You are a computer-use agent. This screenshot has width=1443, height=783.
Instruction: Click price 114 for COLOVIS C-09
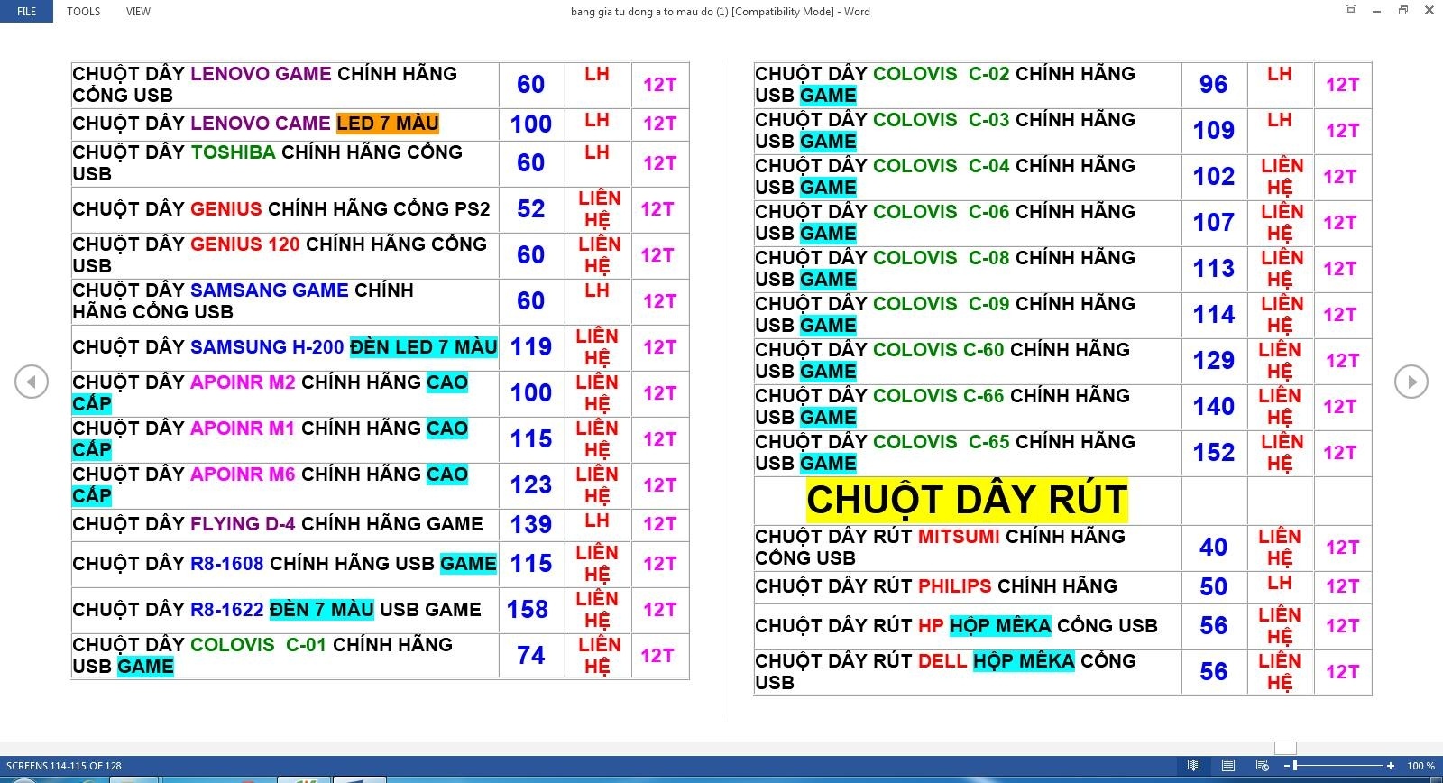tap(1214, 315)
